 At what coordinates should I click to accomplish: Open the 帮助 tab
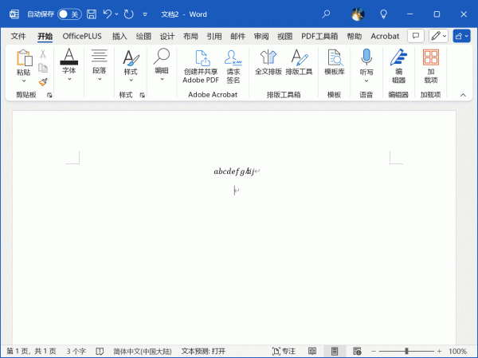[x=355, y=37]
